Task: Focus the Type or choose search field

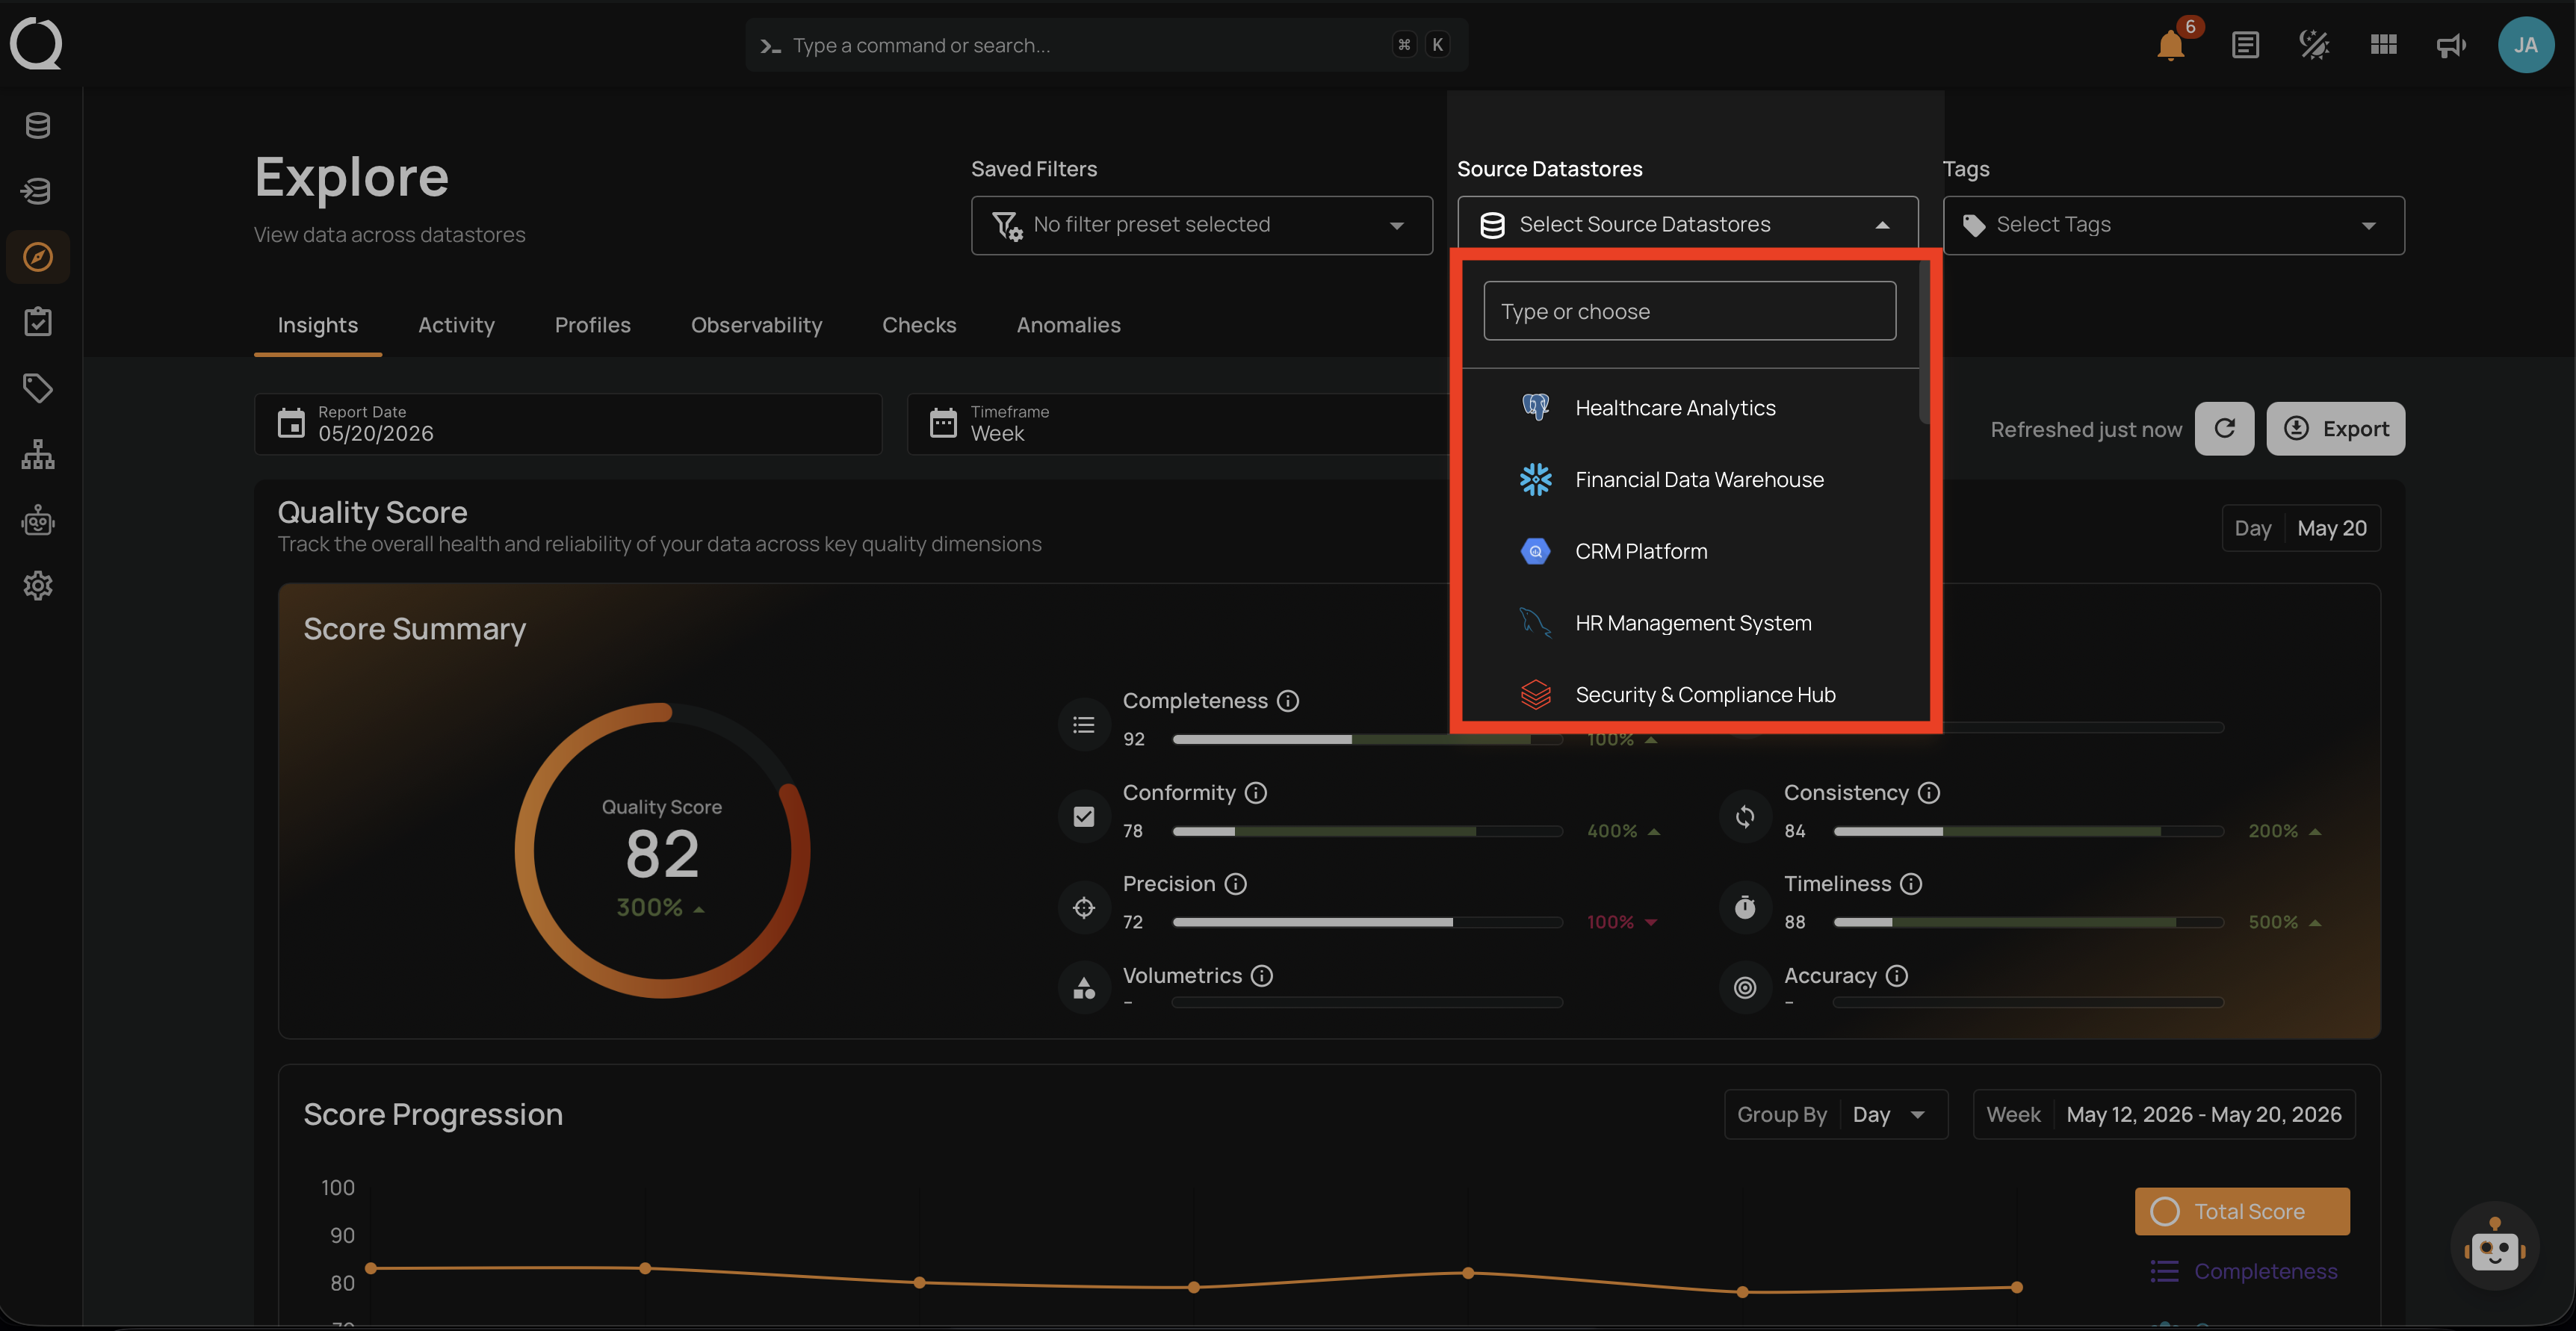Action: [x=1689, y=311]
